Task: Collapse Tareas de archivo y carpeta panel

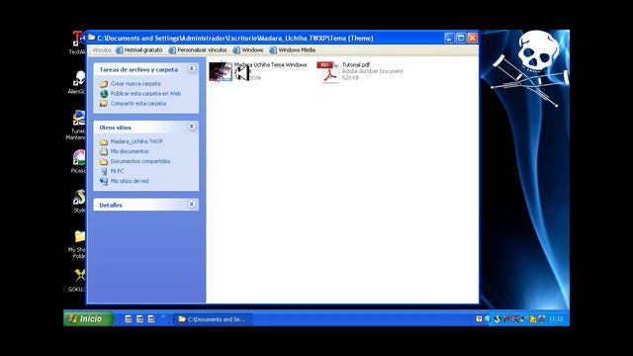Action: click(x=191, y=69)
